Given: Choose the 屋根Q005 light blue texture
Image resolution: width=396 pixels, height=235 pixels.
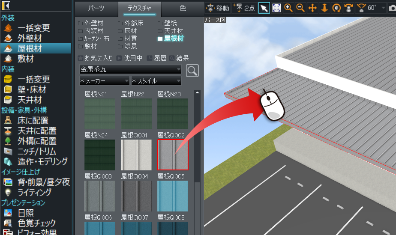Looking at the screenshot, I should (x=173, y=196).
